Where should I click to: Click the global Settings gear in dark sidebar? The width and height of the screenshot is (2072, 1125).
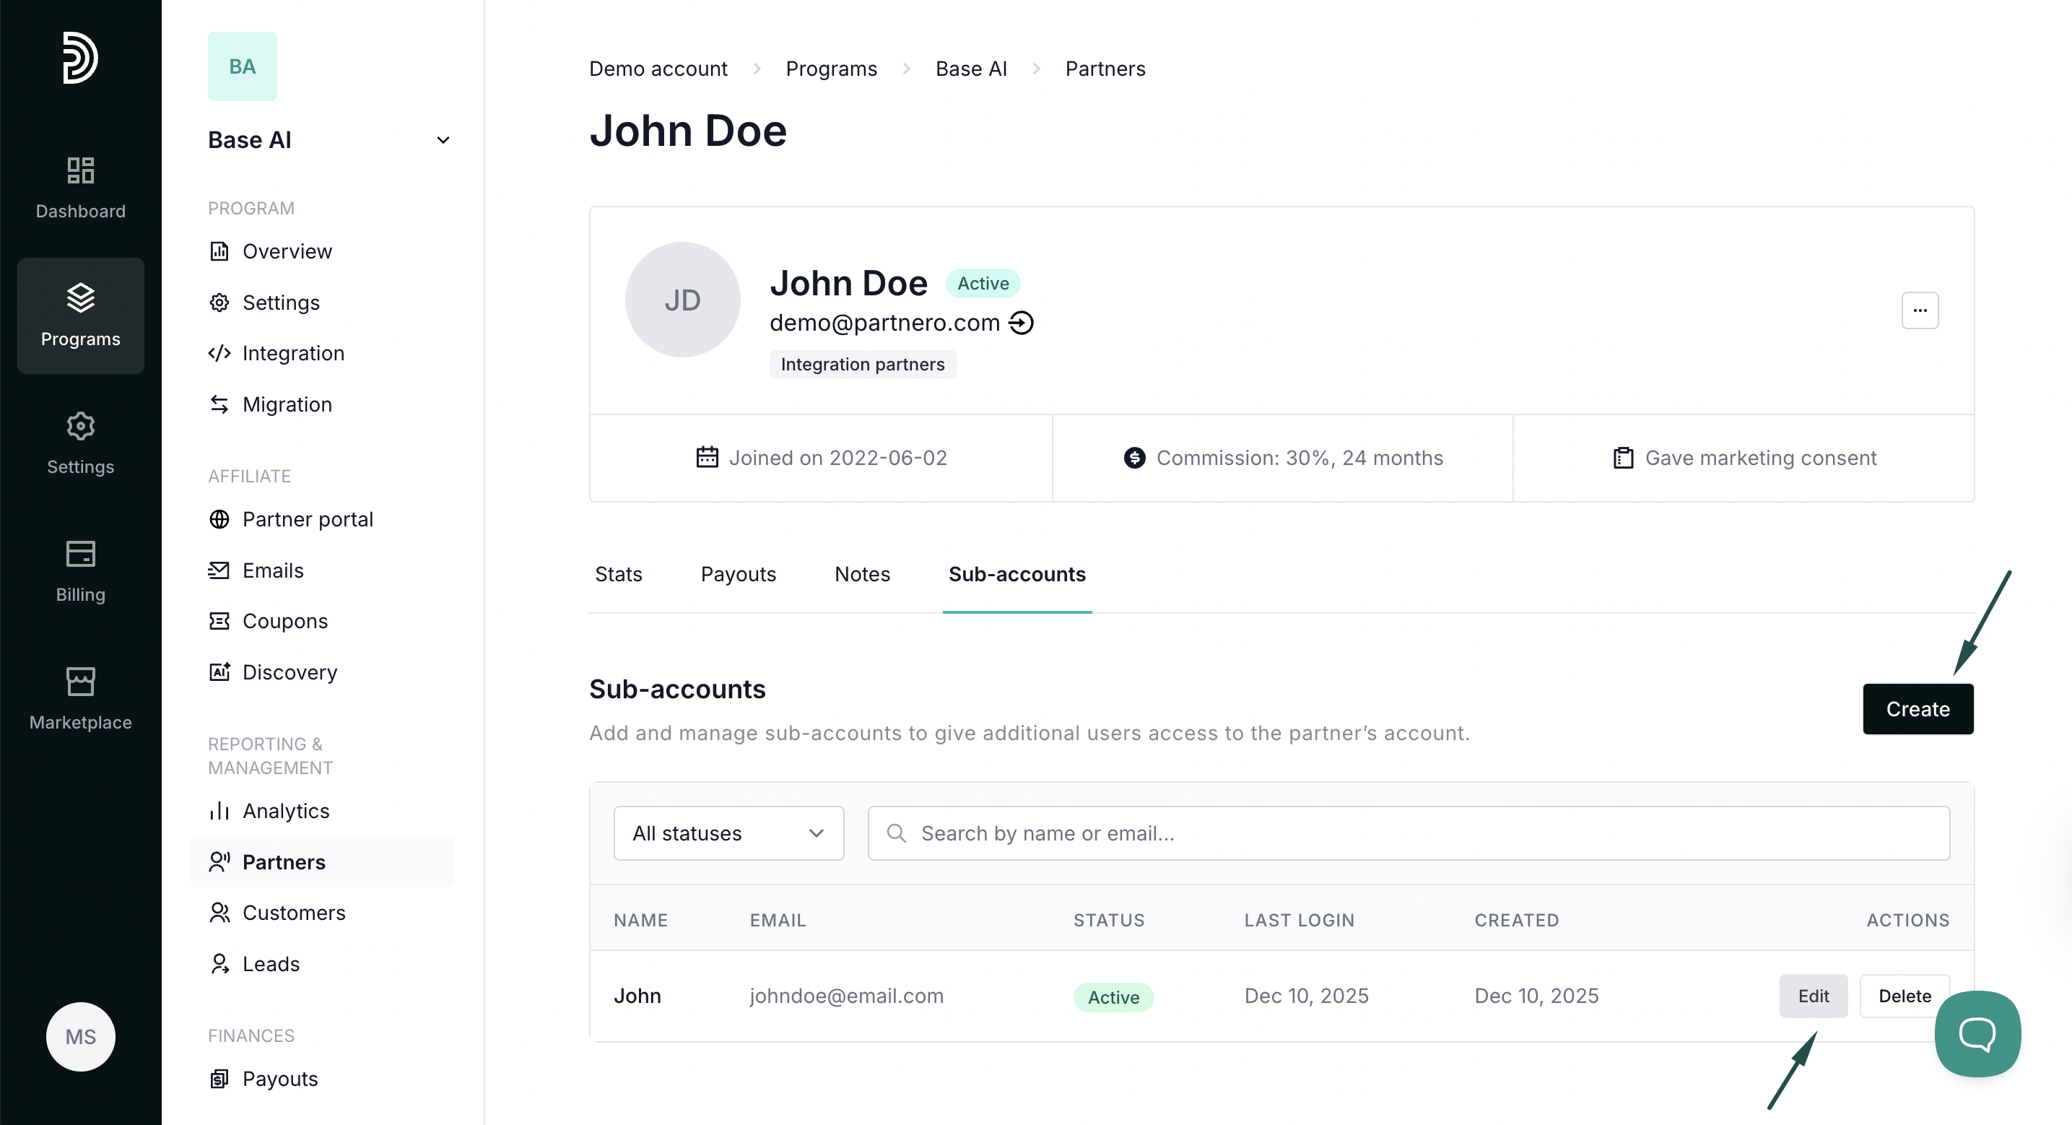tap(80, 426)
